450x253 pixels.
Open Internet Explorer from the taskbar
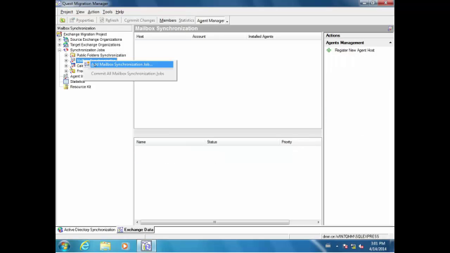click(x=84, y=246)
